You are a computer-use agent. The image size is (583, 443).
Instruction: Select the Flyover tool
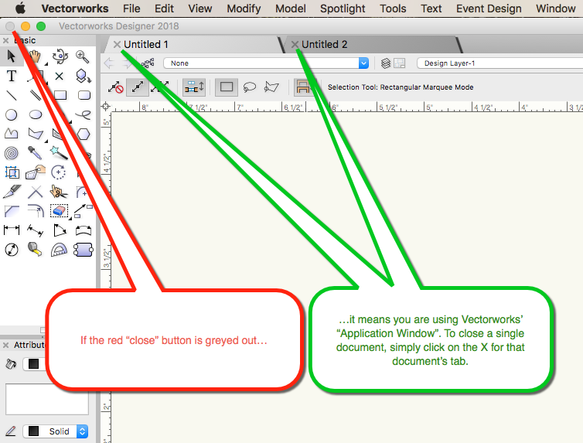60,56
